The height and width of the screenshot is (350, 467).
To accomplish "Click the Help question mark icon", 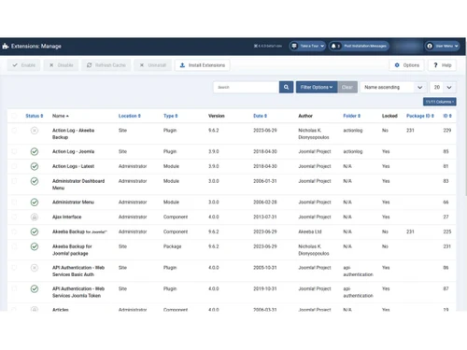I will (435, 65).
